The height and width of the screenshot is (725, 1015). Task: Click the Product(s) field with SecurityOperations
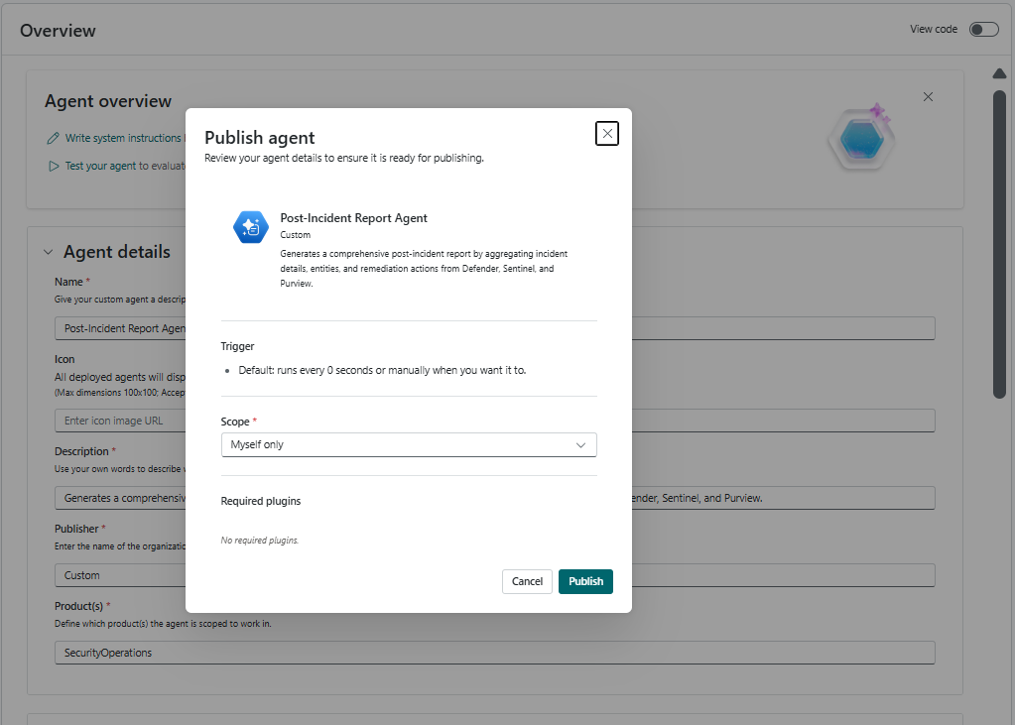coord(494,653)
